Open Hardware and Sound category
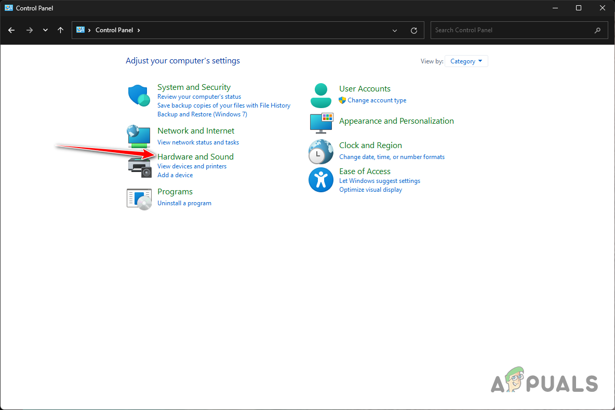This screenshot has height=410, width=615. pyautogui.click(x=195, y=156)
